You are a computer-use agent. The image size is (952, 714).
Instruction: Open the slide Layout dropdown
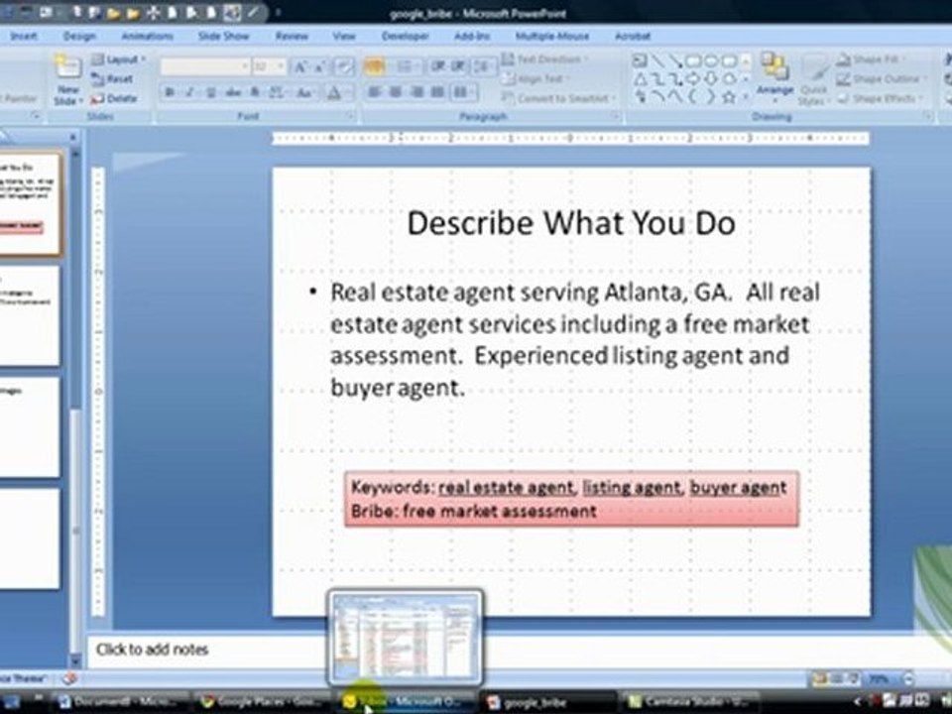[x=119, y=59]
